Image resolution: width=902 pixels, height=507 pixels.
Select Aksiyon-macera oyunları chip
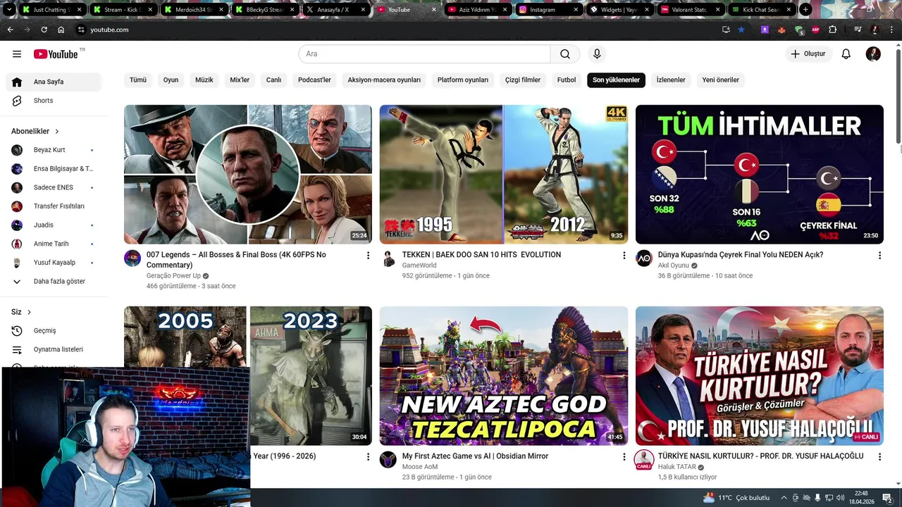[x=384, y=80]
